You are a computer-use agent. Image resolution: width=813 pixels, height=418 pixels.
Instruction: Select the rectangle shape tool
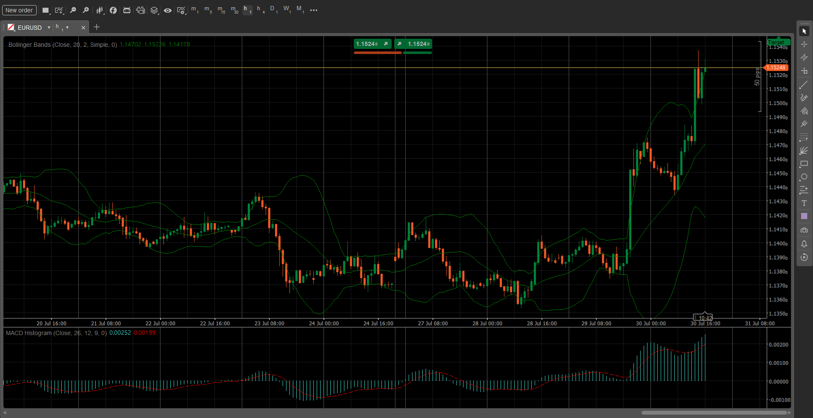coord(804,164)
